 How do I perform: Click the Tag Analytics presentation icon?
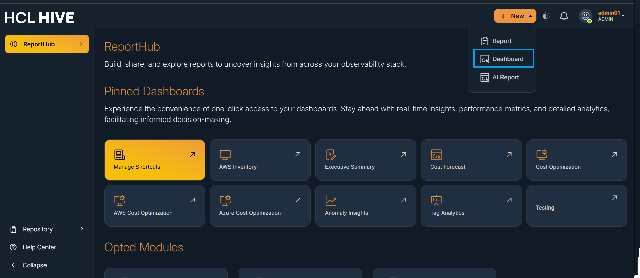point(436,200)
